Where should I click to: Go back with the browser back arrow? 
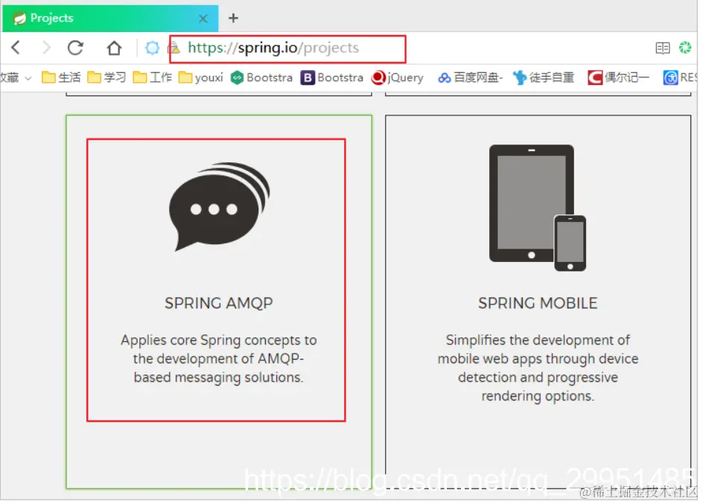point(16,48)
